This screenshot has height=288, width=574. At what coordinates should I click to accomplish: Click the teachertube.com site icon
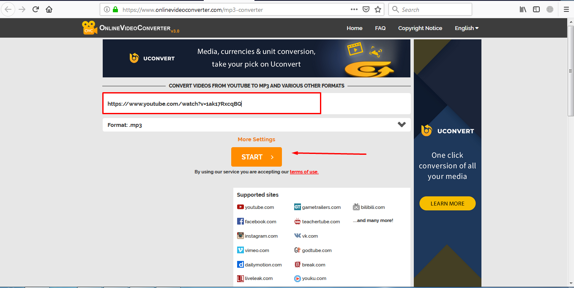pyautogui.click(x=298, y=222)
